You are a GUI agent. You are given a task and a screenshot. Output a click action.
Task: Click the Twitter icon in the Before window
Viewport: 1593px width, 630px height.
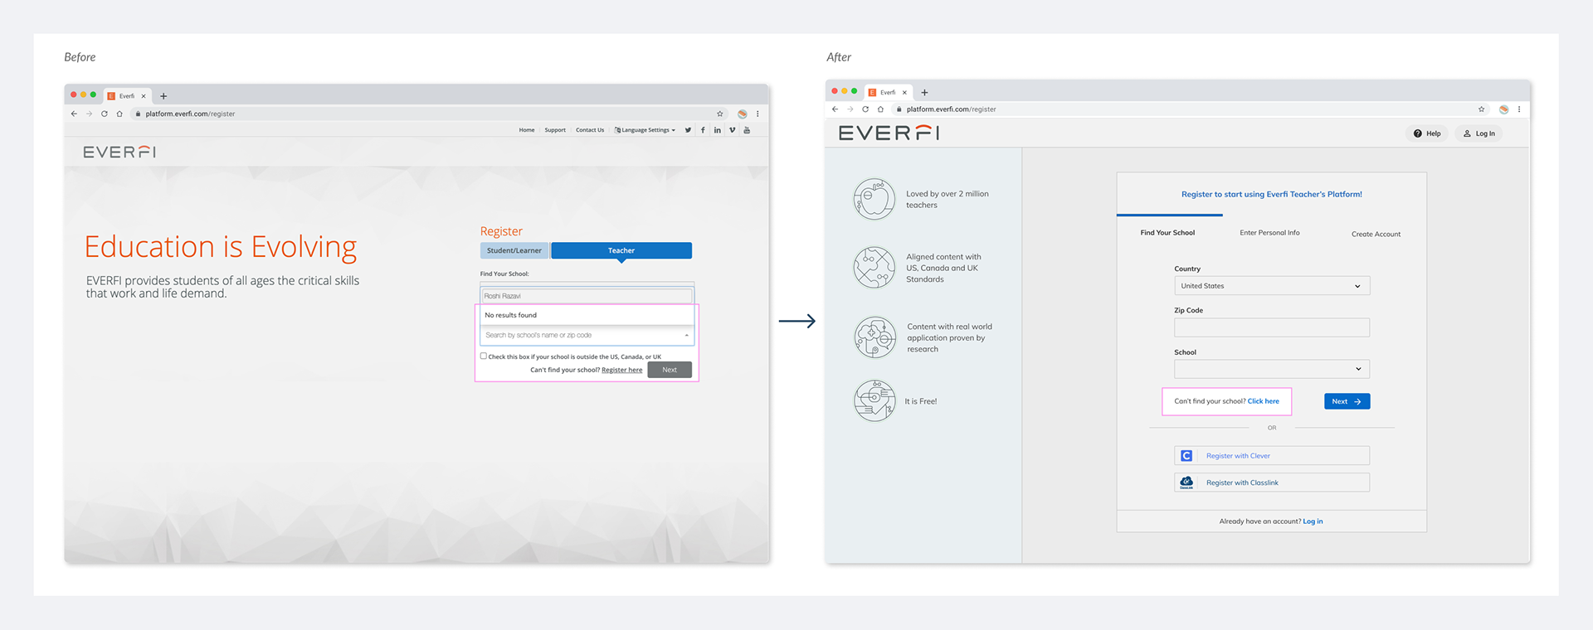(x=688, y=130)
